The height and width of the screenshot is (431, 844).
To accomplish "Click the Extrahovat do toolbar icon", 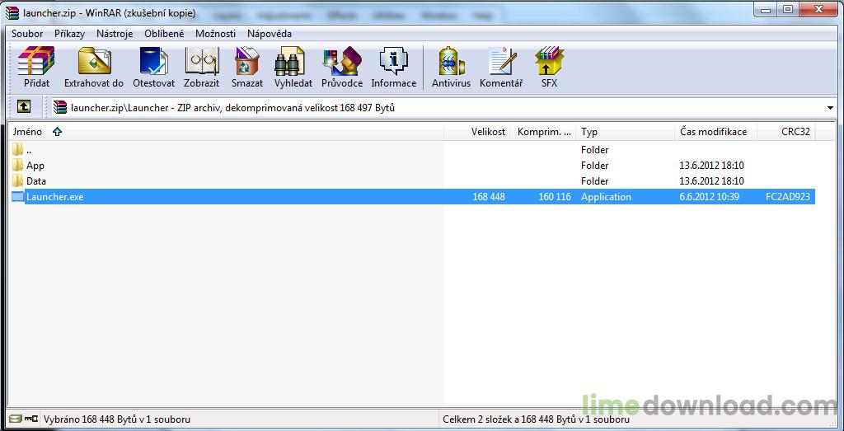I will (x=94, y=61).
